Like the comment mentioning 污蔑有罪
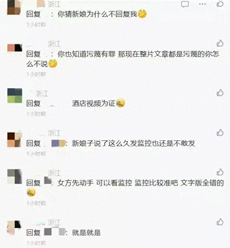This screenshot has width=230, height=248. (x=220, y=43)
